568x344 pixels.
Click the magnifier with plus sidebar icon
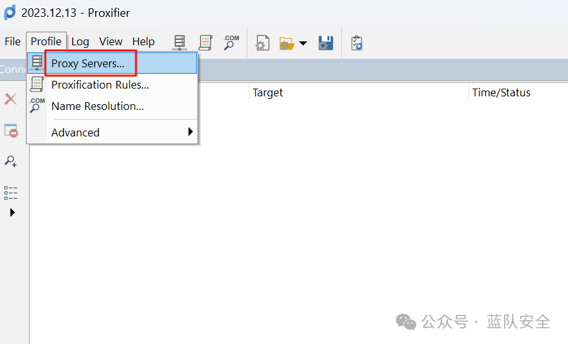10,161
